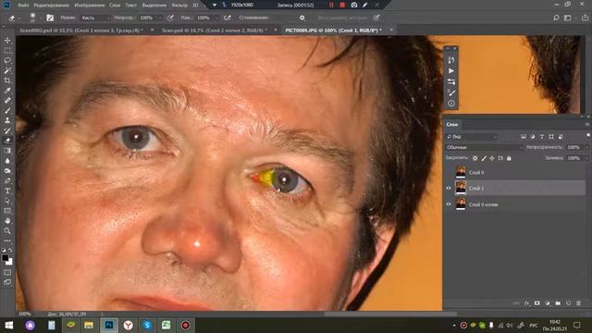Select the Eyedropper tool
This screenshot has height=333, width=592.
7,91
